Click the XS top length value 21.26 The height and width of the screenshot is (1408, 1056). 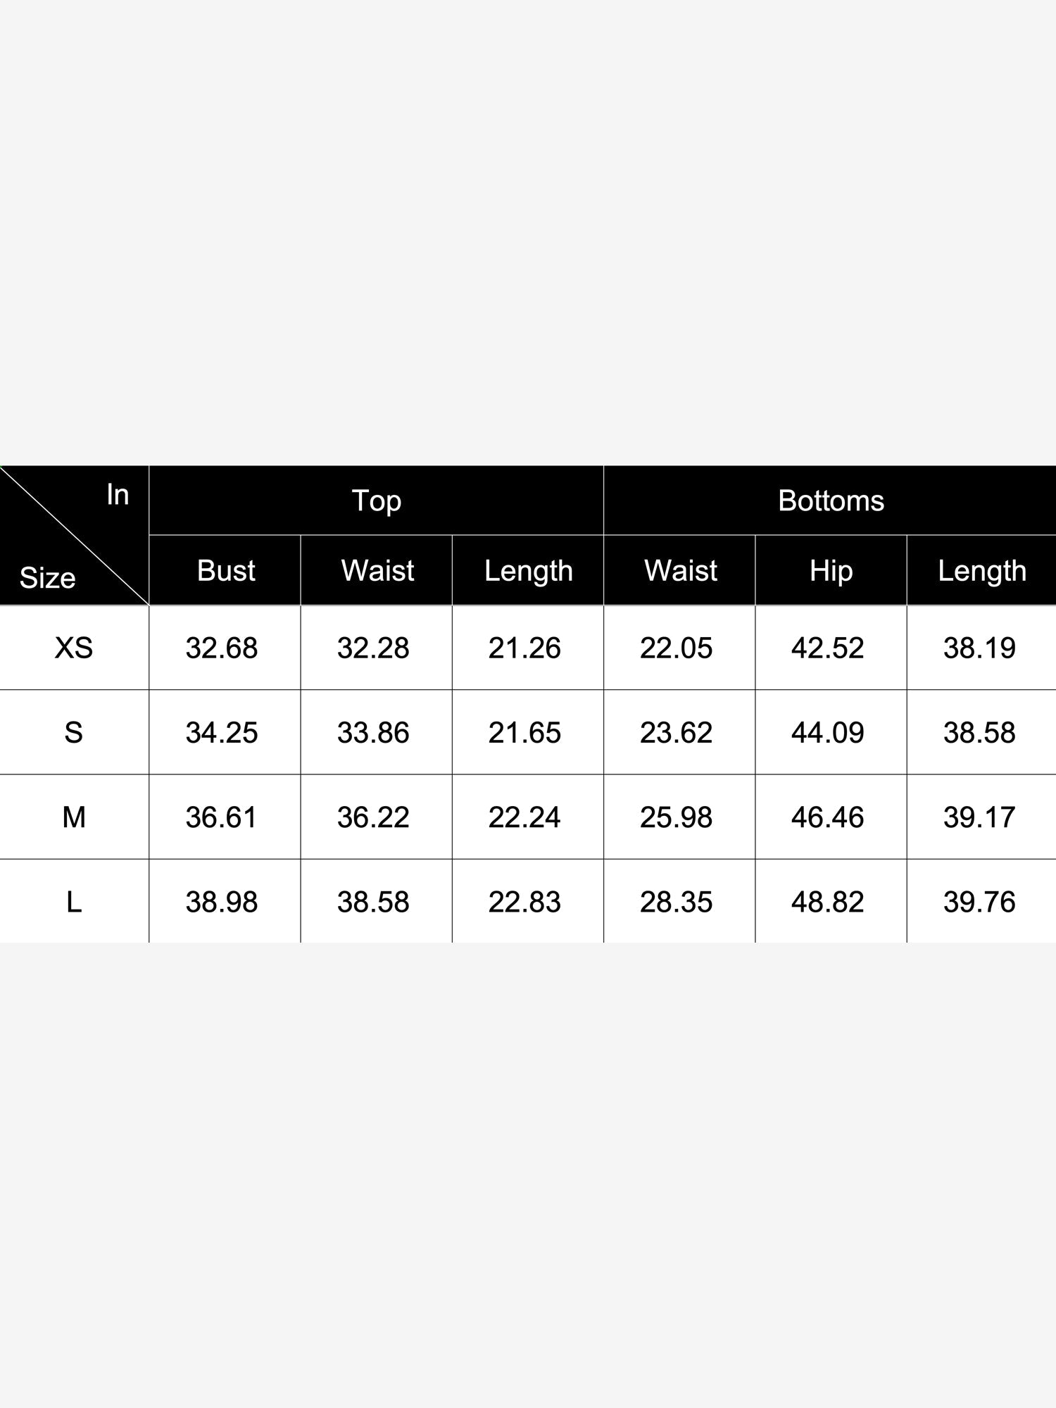coord(524,648)
